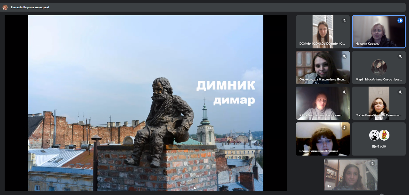Screen dimensions: 409x195
Task: Click the speaking indicator on Наталія Король tile
Action: point(400,21)
